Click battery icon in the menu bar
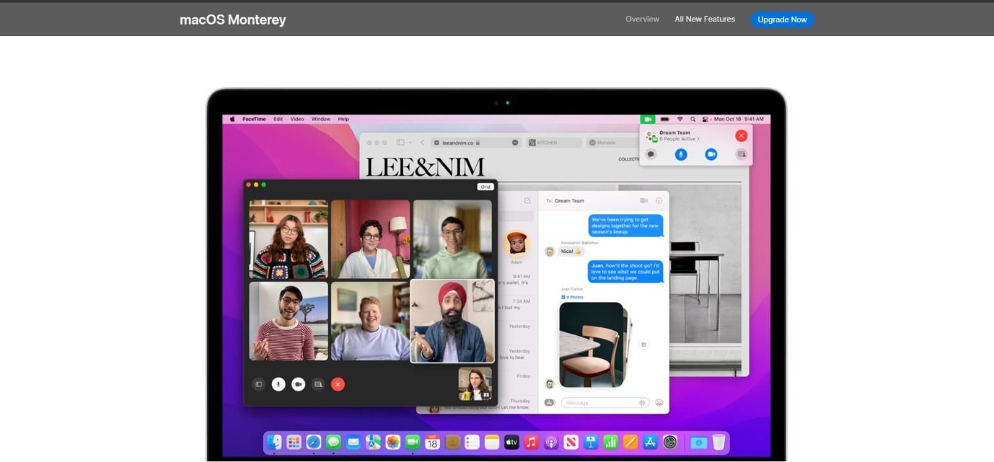 (665, 119)
